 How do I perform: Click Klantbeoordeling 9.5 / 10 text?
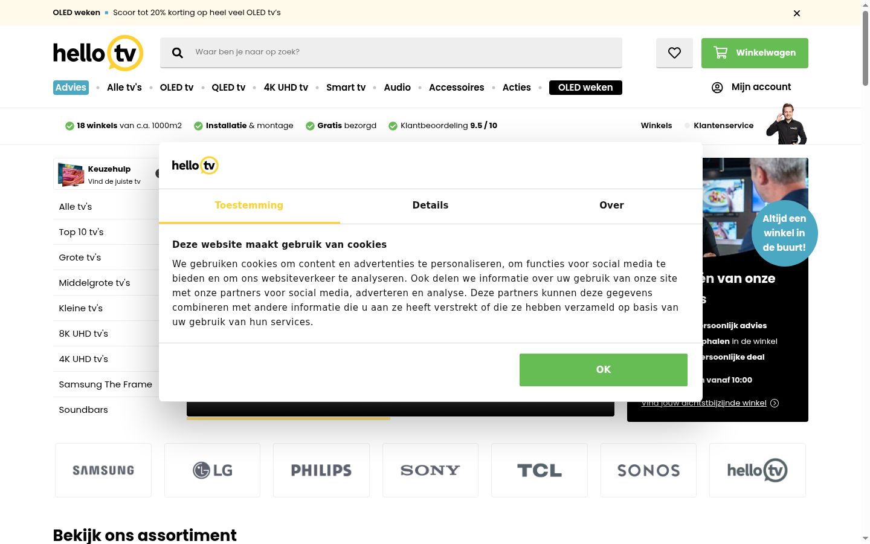point(449,126)
